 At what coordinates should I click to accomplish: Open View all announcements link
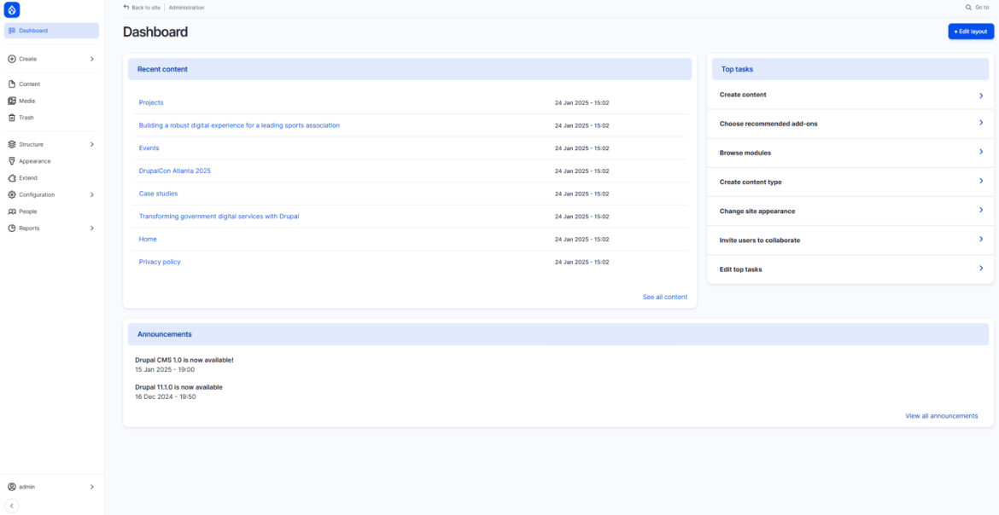click(941, 416)
